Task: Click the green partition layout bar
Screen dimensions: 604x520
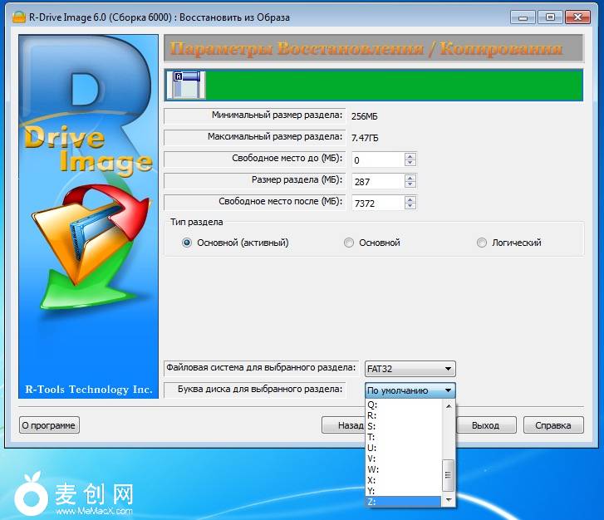Action: (x=390, y=85)
